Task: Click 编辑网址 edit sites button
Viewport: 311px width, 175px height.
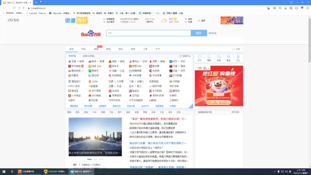Action: point(185,56)
